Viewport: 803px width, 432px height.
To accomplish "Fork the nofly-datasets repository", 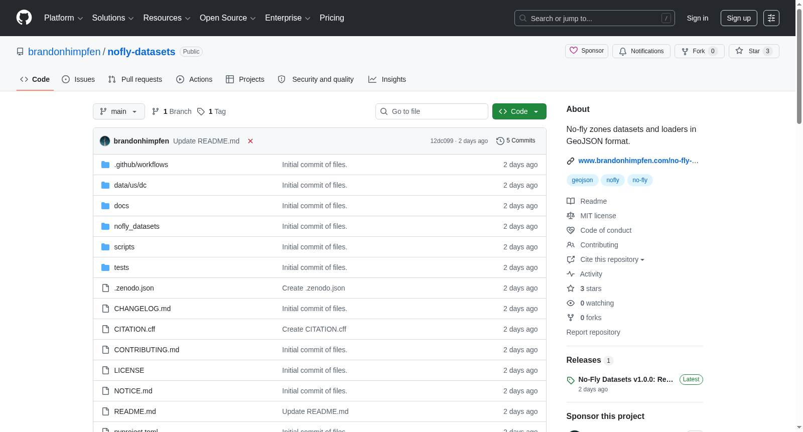I will click(x=700, y=51).
